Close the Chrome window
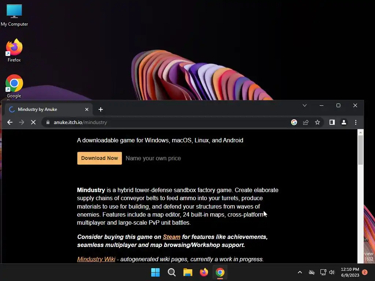The height and width of the screenshot is (281, 375). (355, 105)
